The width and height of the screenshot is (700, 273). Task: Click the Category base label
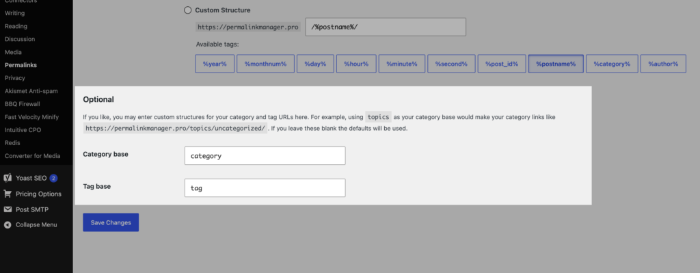coord(105,154)
